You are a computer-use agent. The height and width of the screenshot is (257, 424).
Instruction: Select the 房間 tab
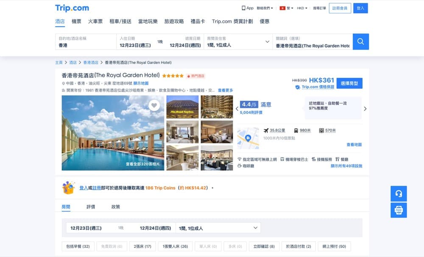pyautogui.click(x=66, y=207)
